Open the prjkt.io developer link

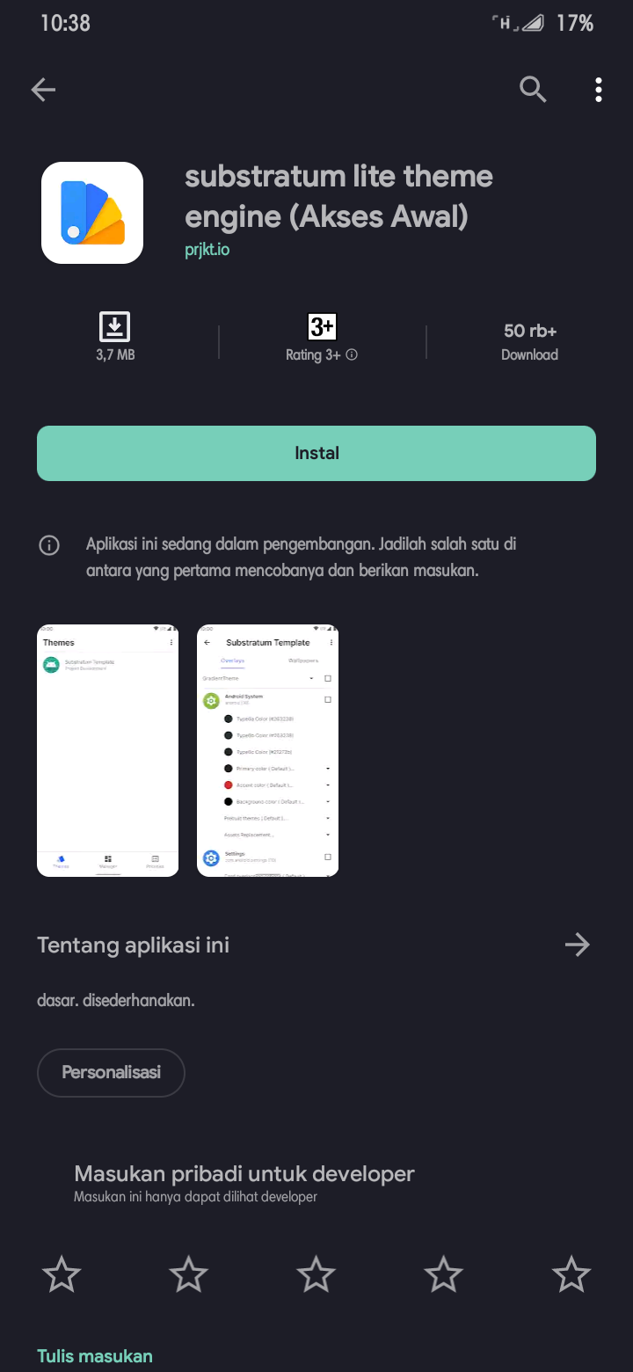pos(207,250)
